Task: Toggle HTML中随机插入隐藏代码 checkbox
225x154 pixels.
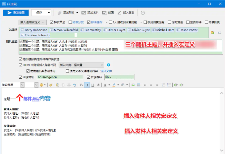Action: [x=21, y=65]
